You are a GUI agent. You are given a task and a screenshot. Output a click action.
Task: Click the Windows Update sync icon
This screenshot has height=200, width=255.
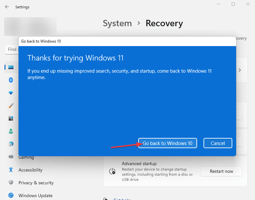11,195
